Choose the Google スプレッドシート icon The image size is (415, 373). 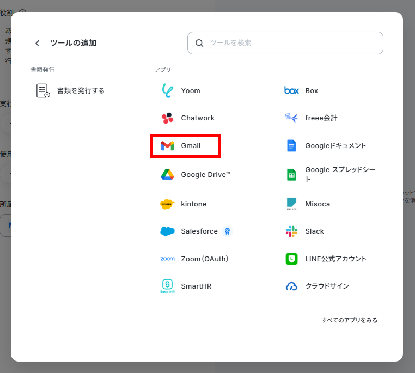[x=291, y=175]
